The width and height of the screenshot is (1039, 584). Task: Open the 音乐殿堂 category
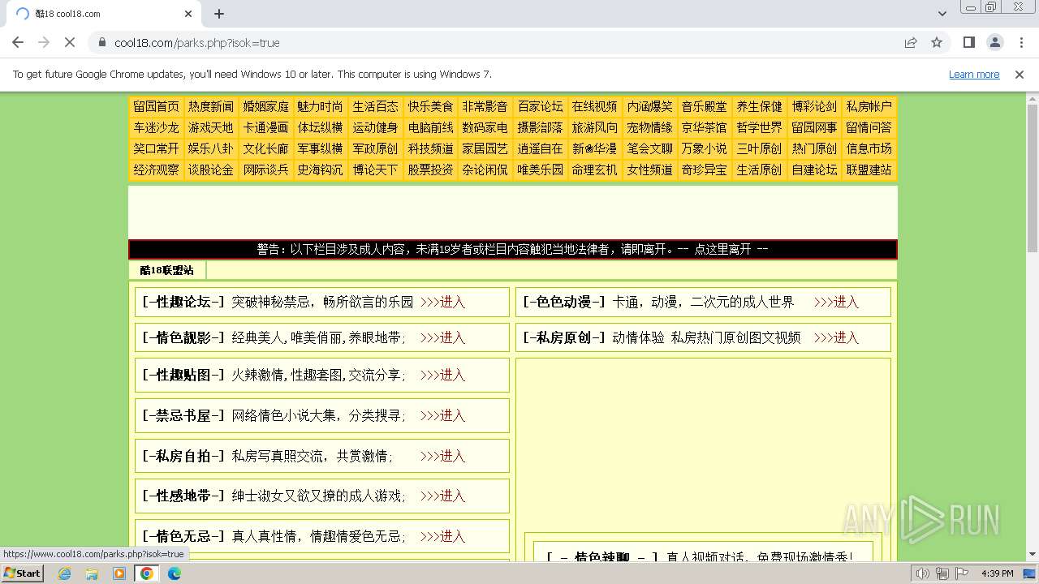click(704, 106)
